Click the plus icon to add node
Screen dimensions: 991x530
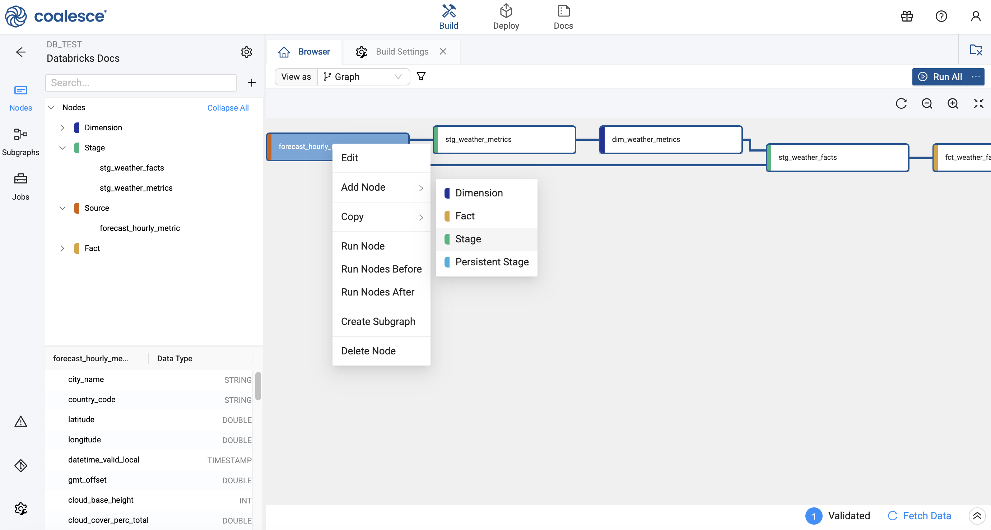point(251,83)
